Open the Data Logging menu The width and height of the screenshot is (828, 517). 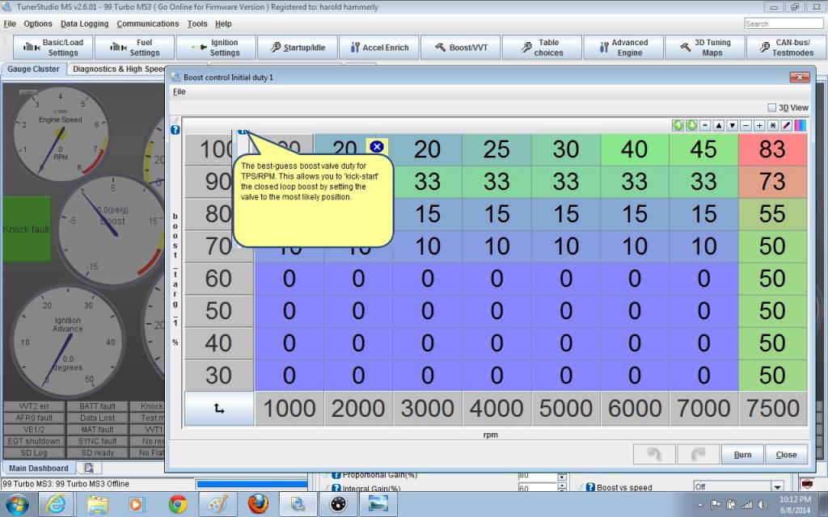click(x=84, y=23)
